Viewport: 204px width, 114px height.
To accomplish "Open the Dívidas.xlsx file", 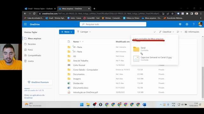I will click(78, 83).
